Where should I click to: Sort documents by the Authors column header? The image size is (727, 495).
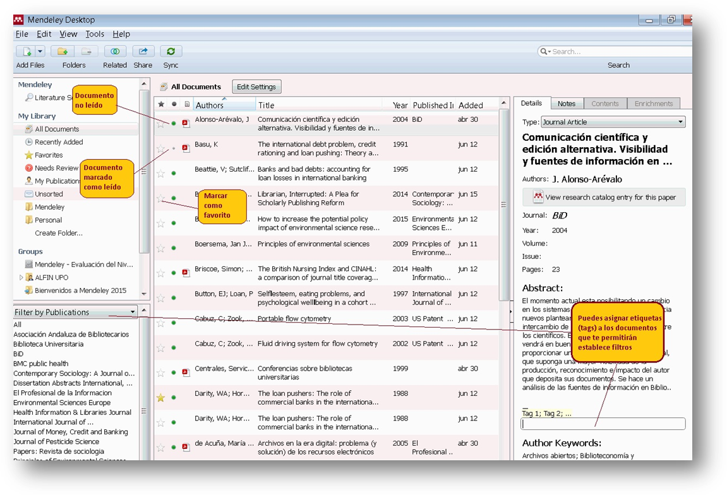224,105
